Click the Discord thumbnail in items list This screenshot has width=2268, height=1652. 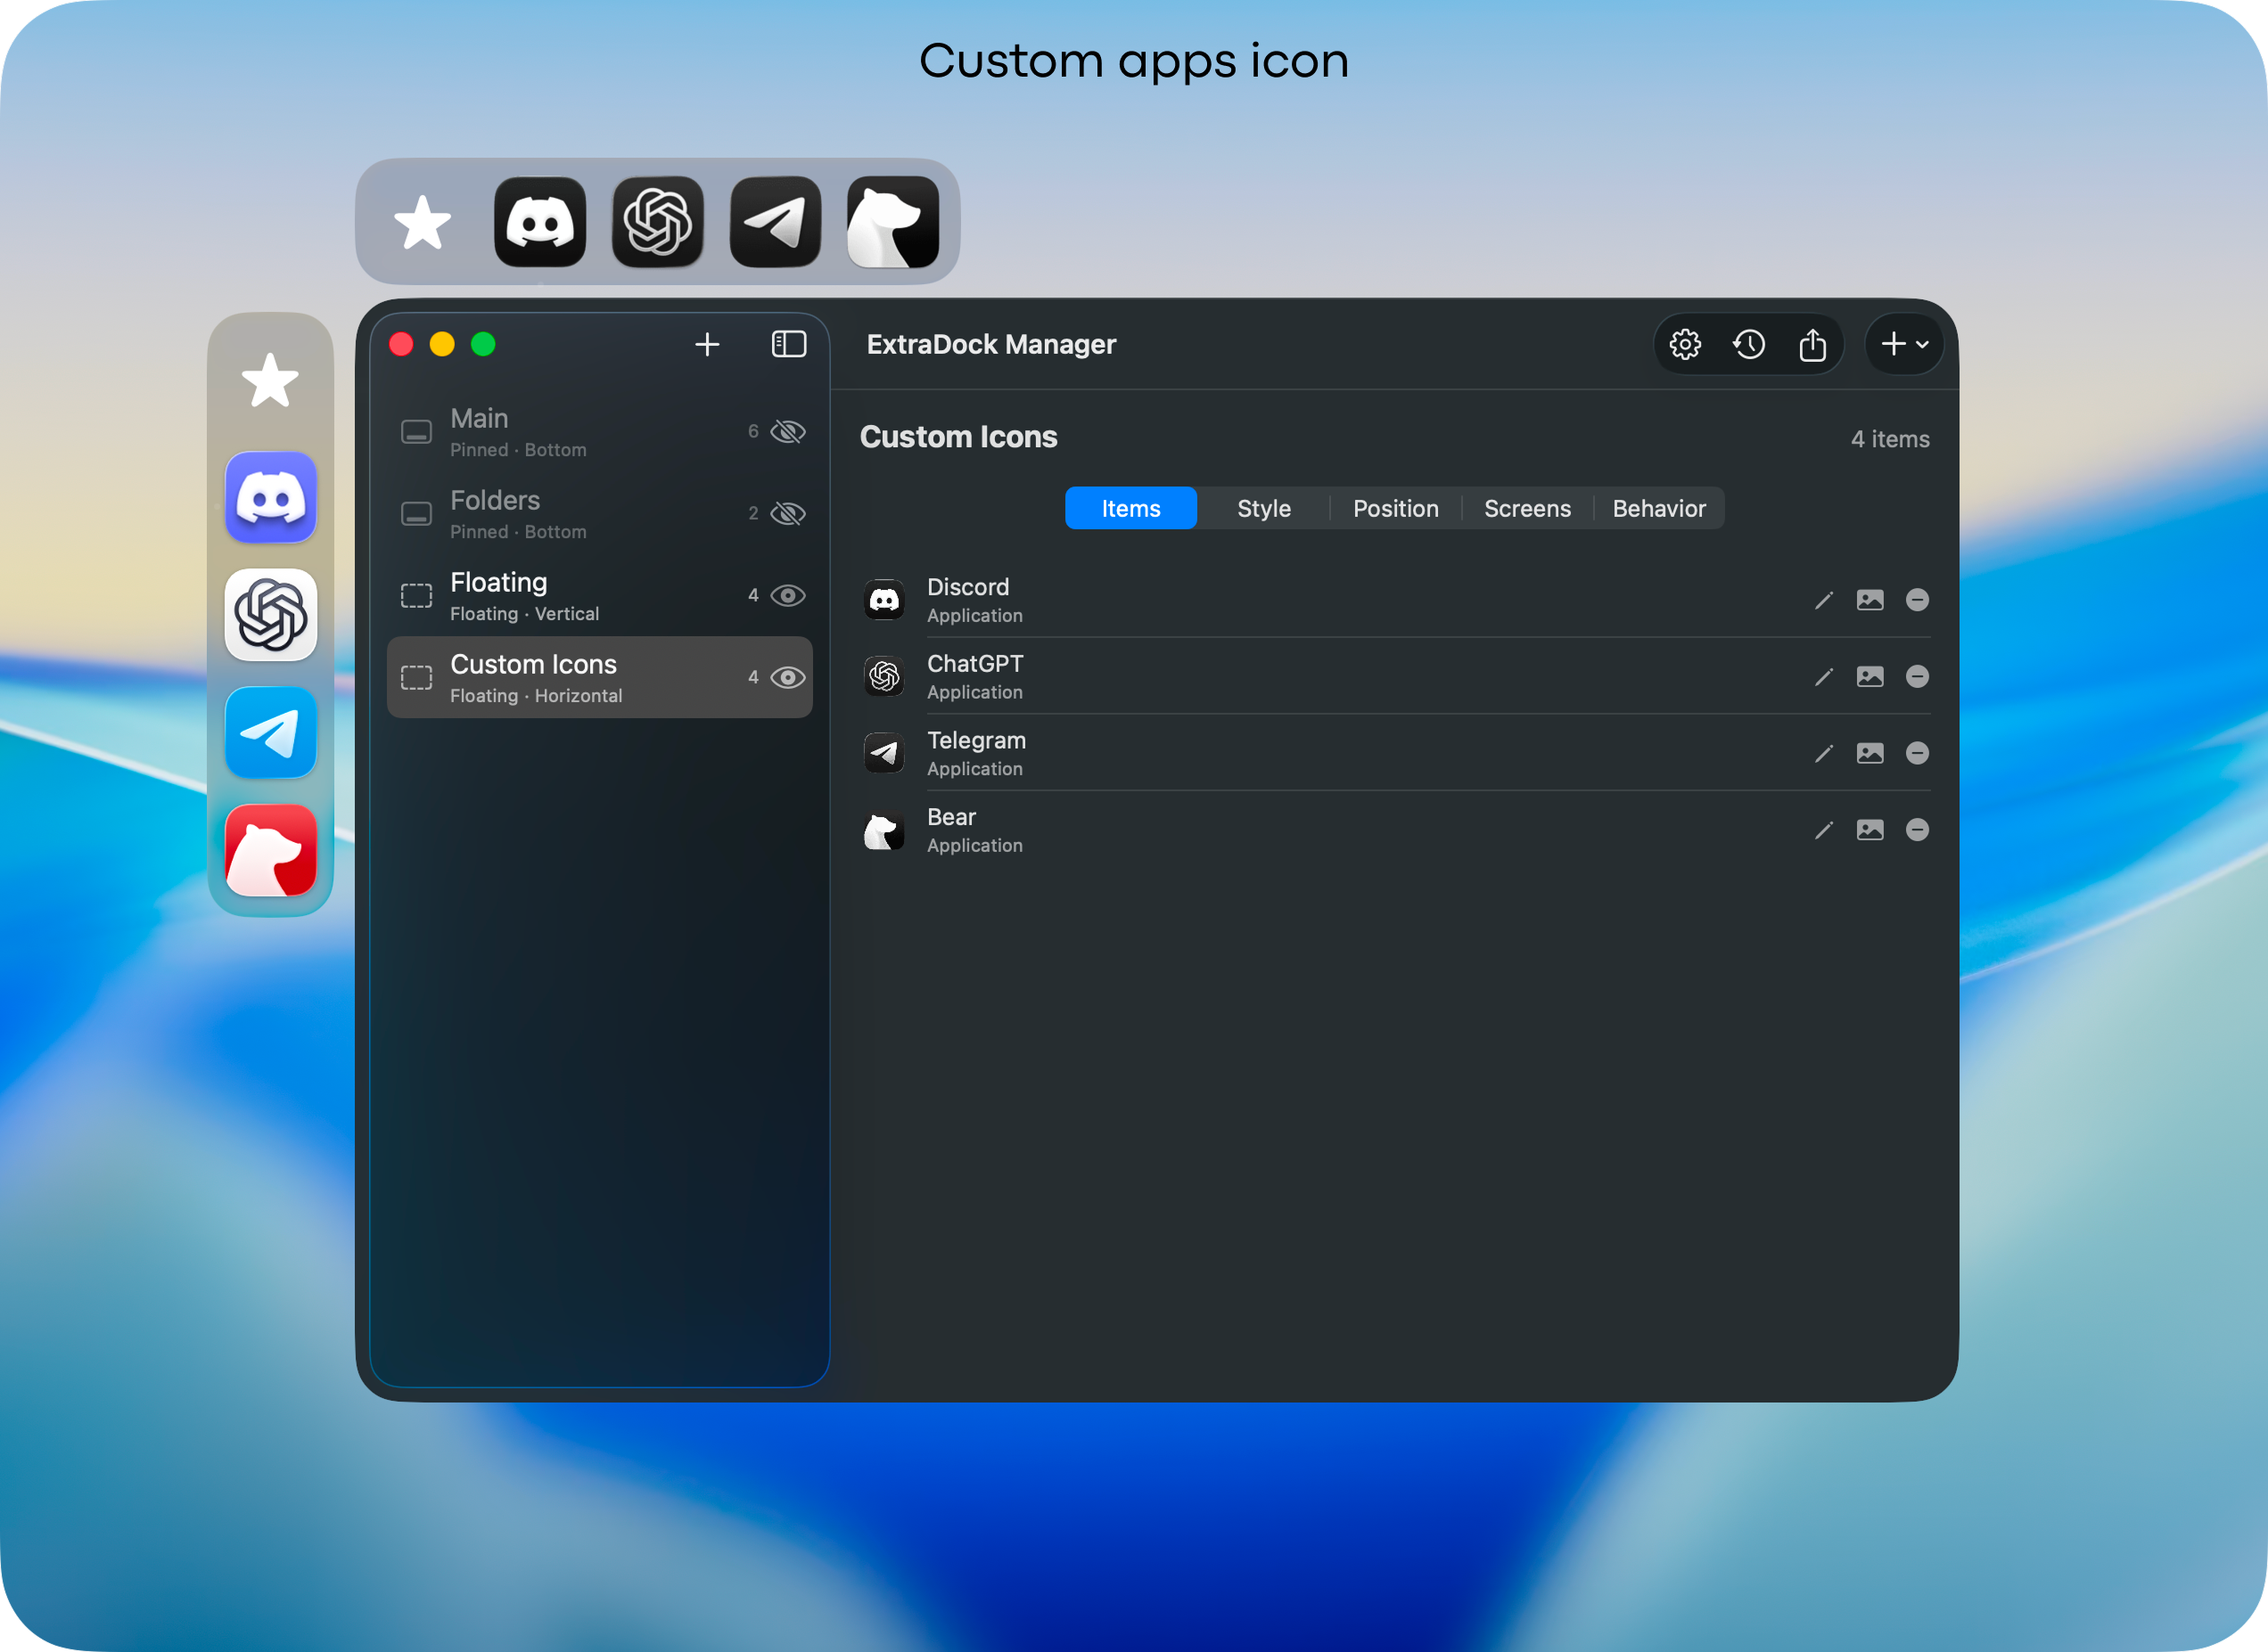[883, 600]
